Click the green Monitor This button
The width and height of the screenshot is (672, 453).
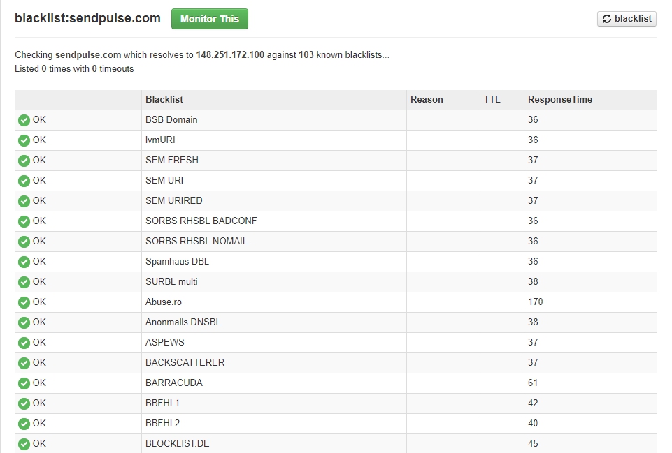(x=209, y=19)
